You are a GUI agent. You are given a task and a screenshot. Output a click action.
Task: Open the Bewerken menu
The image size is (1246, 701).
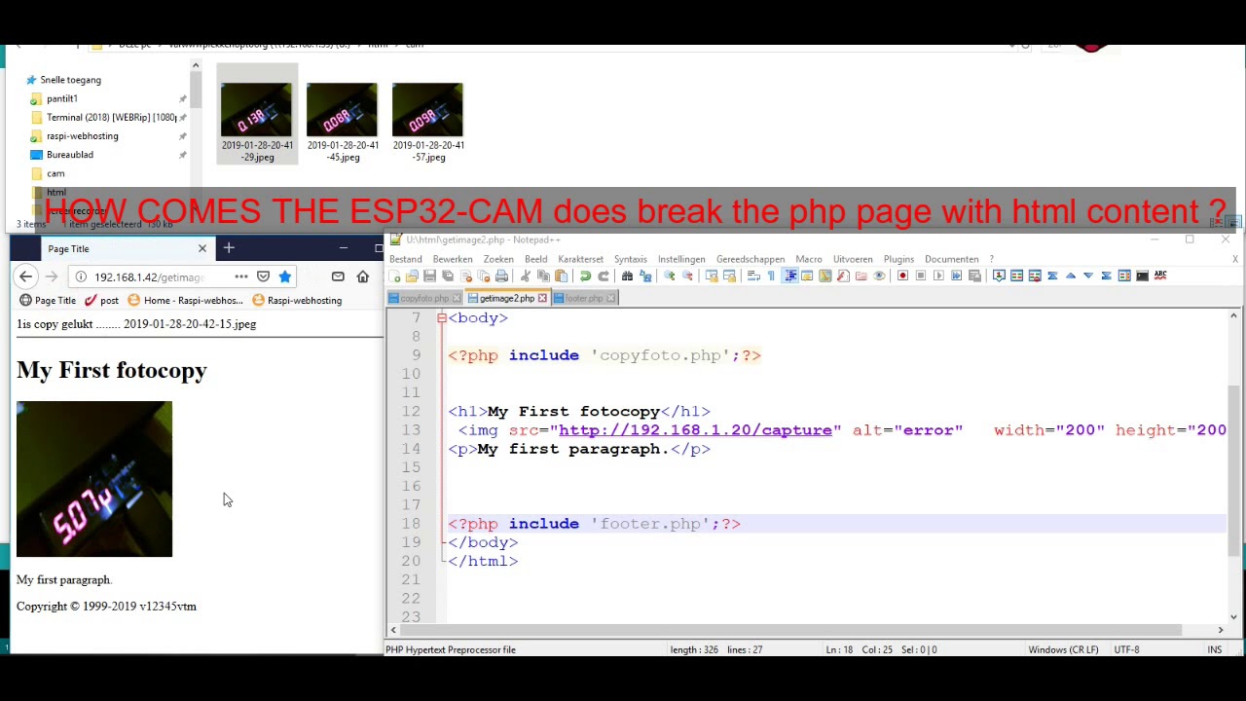[453, 259]
